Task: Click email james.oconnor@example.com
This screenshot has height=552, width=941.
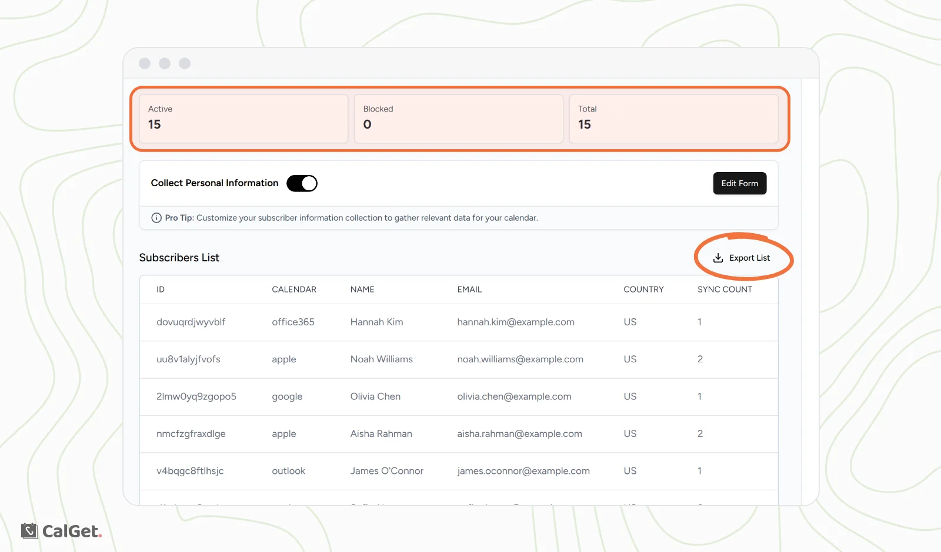Action: [523, 471]
